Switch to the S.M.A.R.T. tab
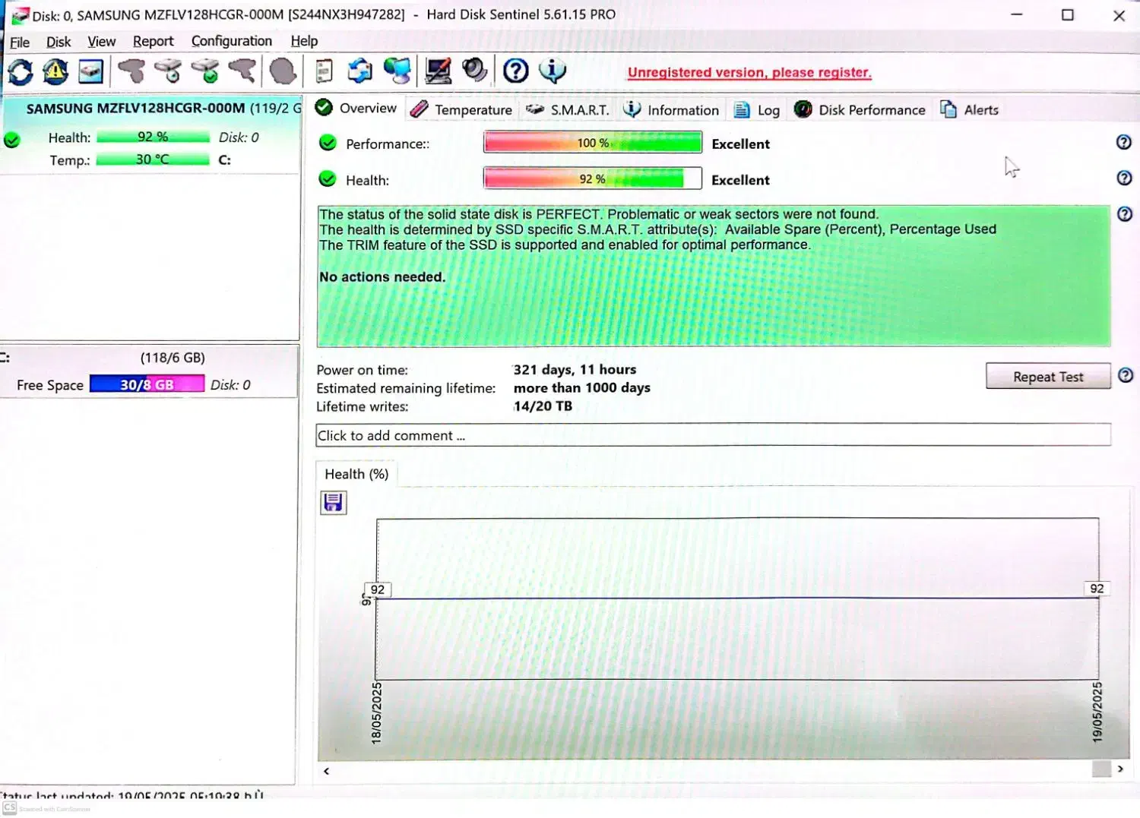This screenshot has height=818, width=1140. 568,110
